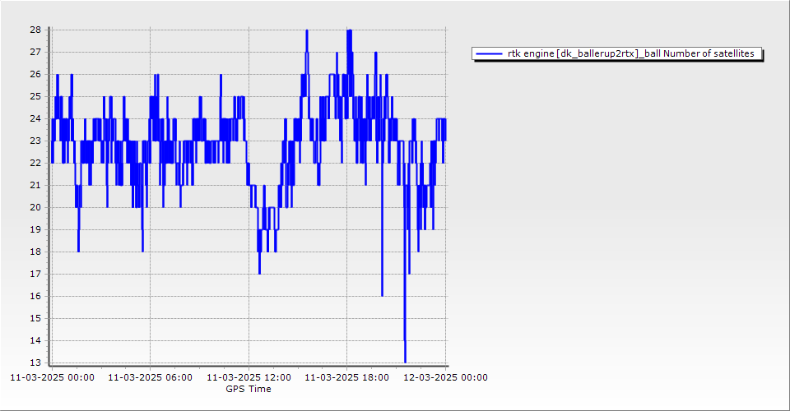Click the x-axis label '11-03-2025 12:00'

(249, 377)
